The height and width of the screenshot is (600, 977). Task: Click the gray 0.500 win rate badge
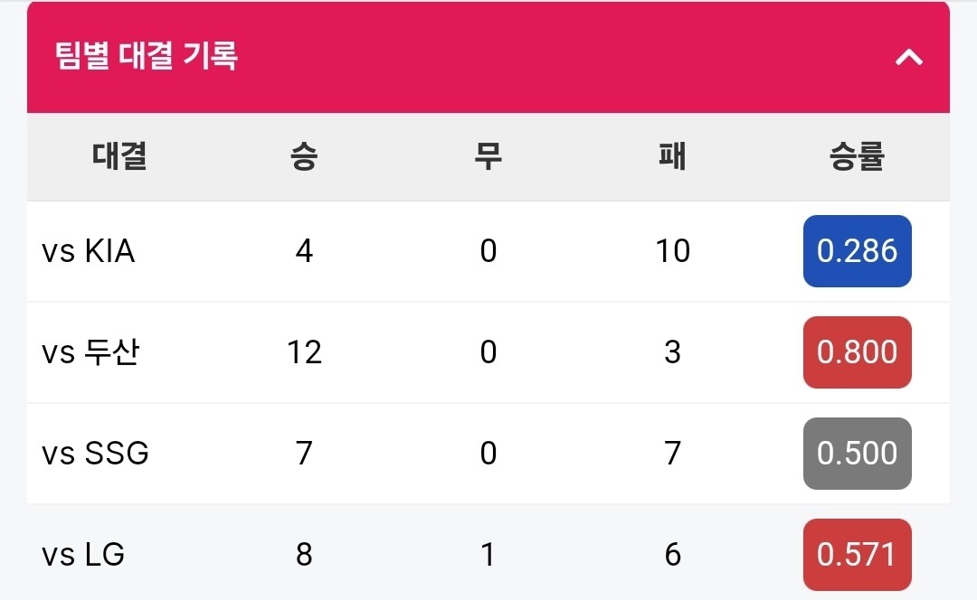coord(858,453)
